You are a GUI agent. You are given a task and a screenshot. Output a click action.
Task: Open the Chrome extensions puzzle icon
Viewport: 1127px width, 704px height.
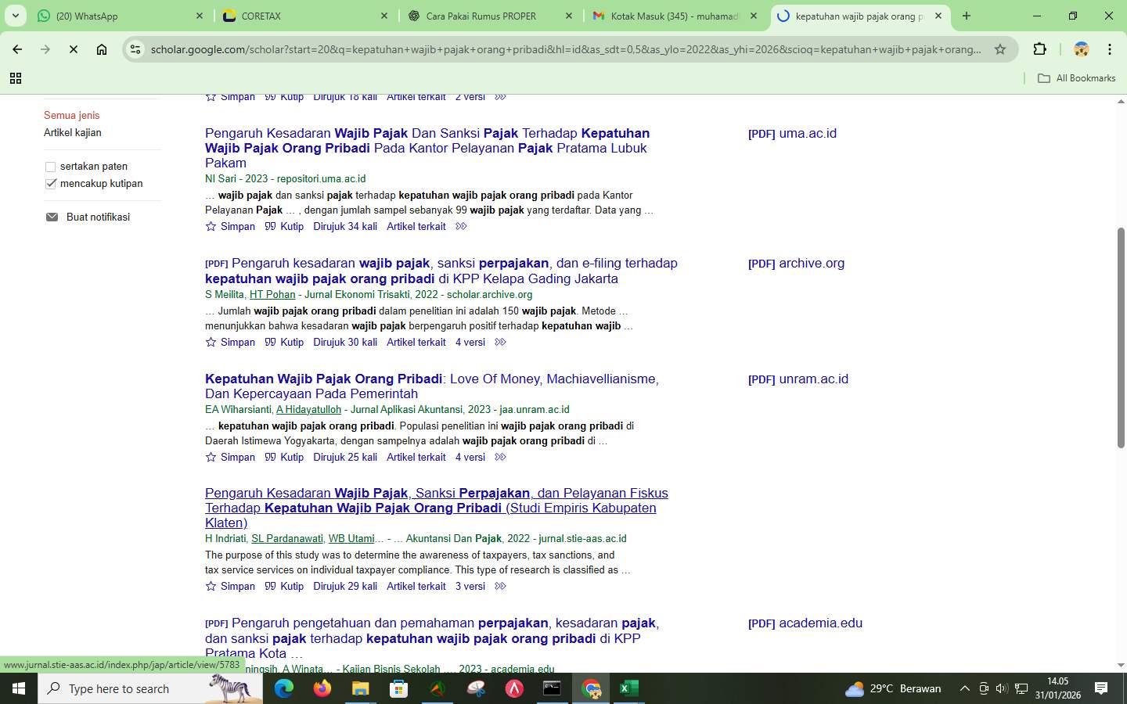[1040, 48]
